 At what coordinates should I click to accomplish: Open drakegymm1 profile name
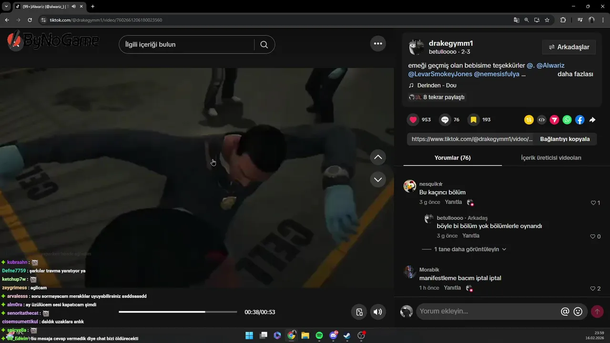(x=451, y=43)
